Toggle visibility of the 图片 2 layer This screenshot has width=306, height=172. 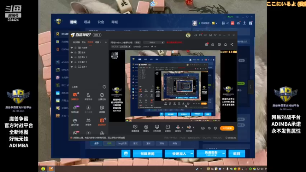[x=72, y=57]
